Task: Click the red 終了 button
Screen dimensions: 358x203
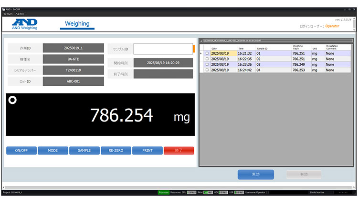Action: point(179,151)
